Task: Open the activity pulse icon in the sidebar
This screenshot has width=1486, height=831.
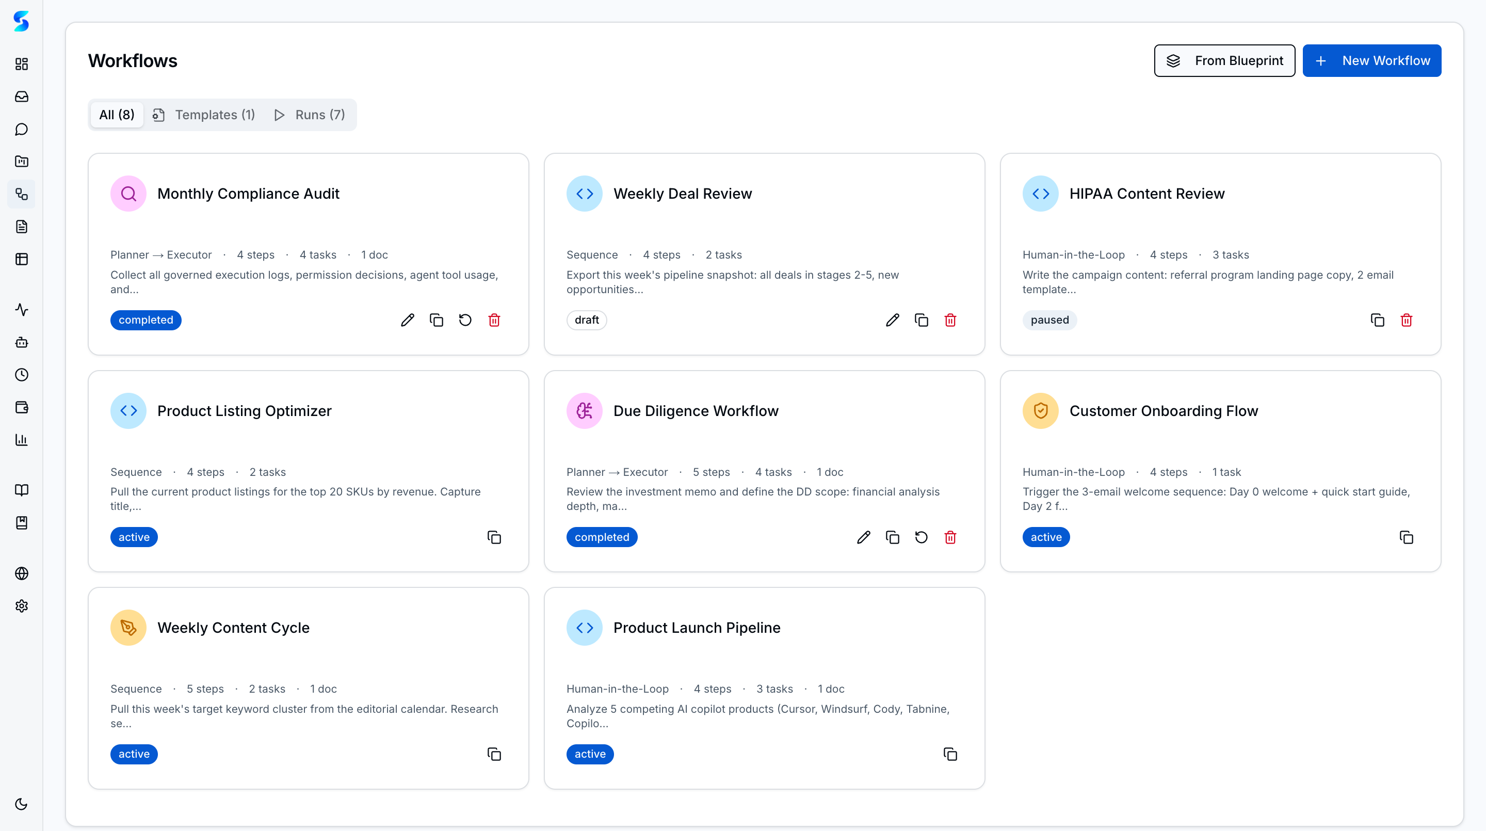Action: click(x=21, y=310)
